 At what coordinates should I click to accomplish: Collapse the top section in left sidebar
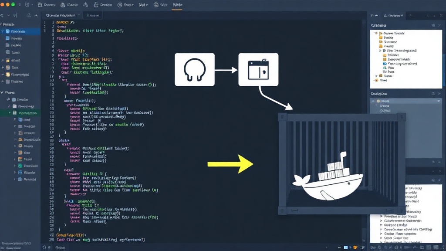pyautogui.click(x=1, y=24)
